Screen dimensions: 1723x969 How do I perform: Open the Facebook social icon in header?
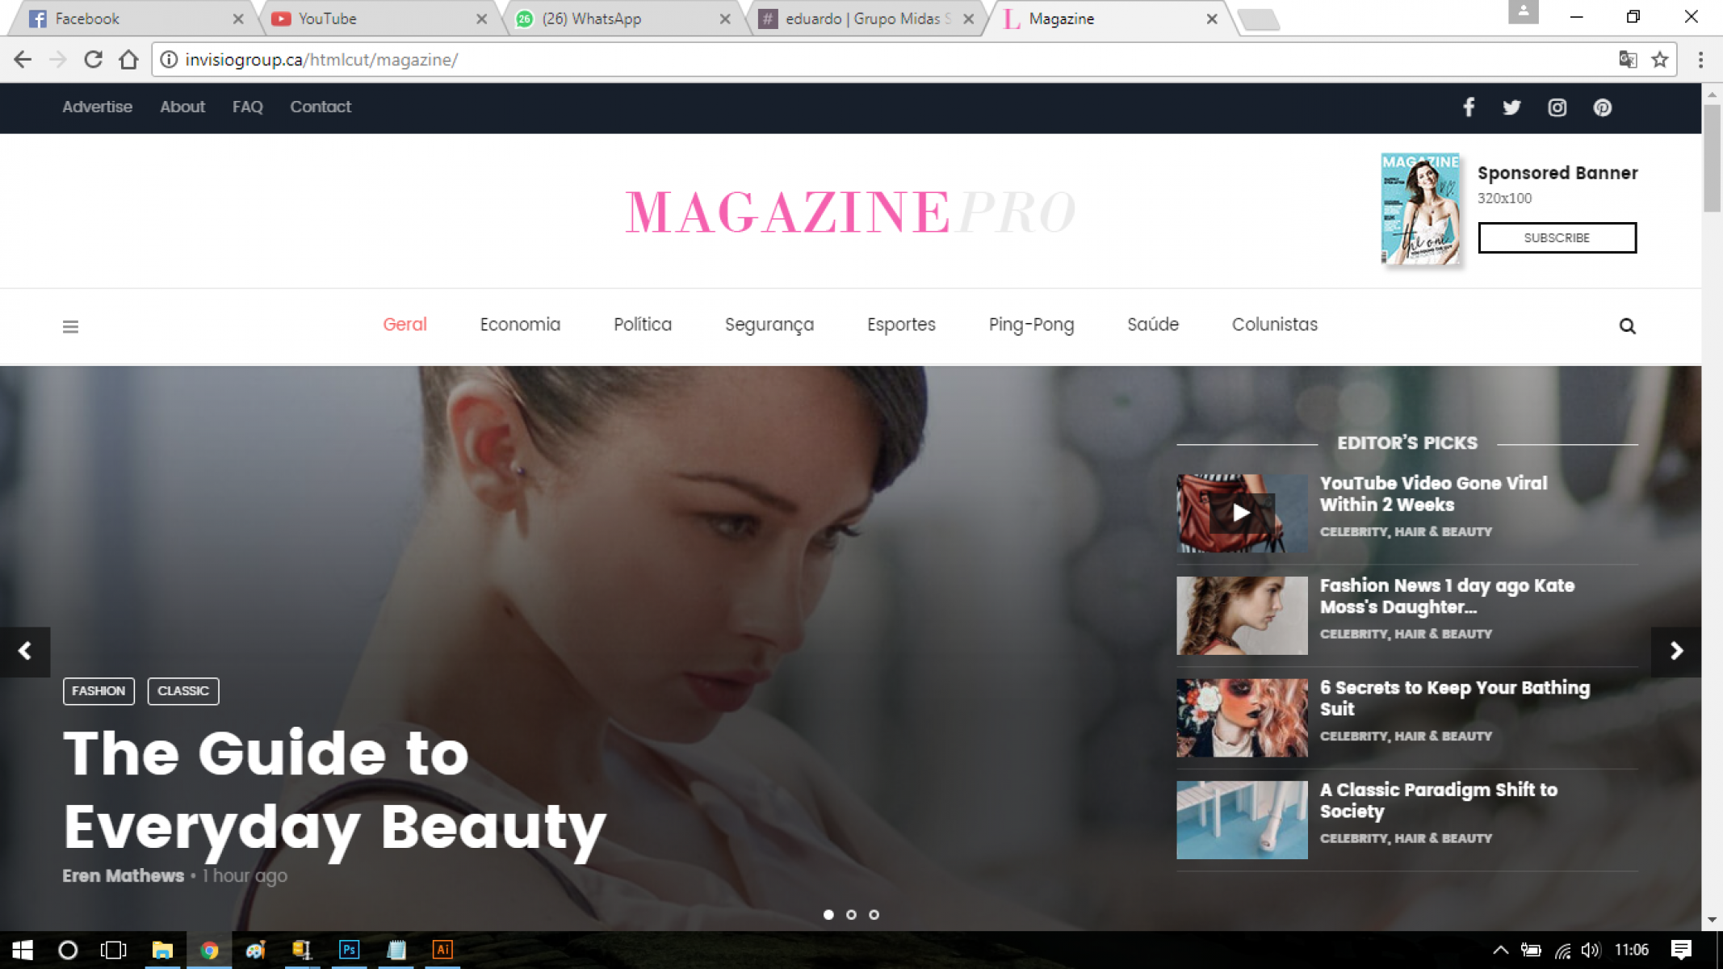point(1469,107)
